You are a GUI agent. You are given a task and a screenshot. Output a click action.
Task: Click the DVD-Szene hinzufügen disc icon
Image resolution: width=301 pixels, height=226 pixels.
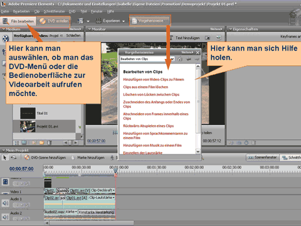coord(27,158)
